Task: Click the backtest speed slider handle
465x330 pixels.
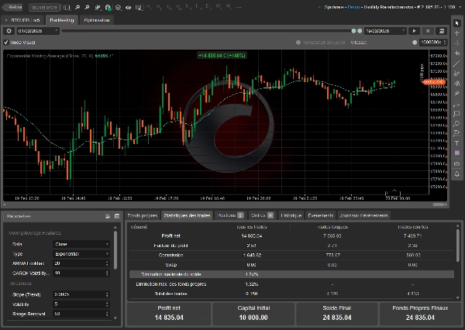Action: tap(415, 43)
